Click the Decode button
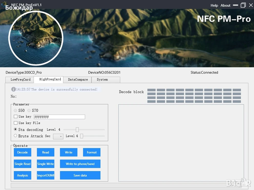The height and width of the screenshot is (190, 254). click(23, 152)
